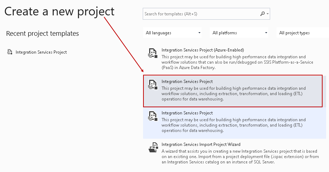Select the blue-highlighted Integration Services Project title

tap(187, 113)
